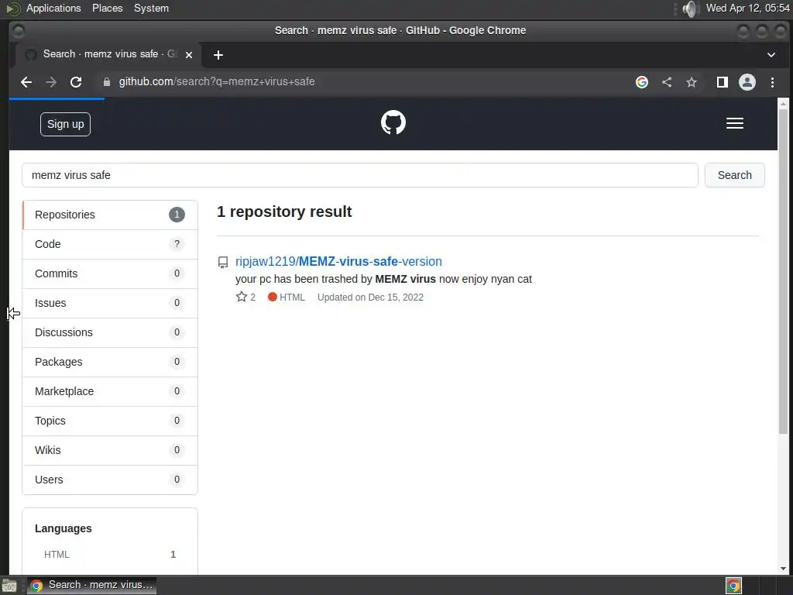Screen dimensions: 793x595
Task: Reload the page with refresh icon
Action: click(x=76, y=82)
